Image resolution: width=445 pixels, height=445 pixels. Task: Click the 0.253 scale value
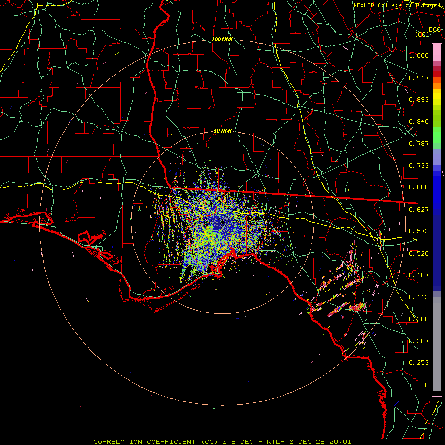[419, 363]
